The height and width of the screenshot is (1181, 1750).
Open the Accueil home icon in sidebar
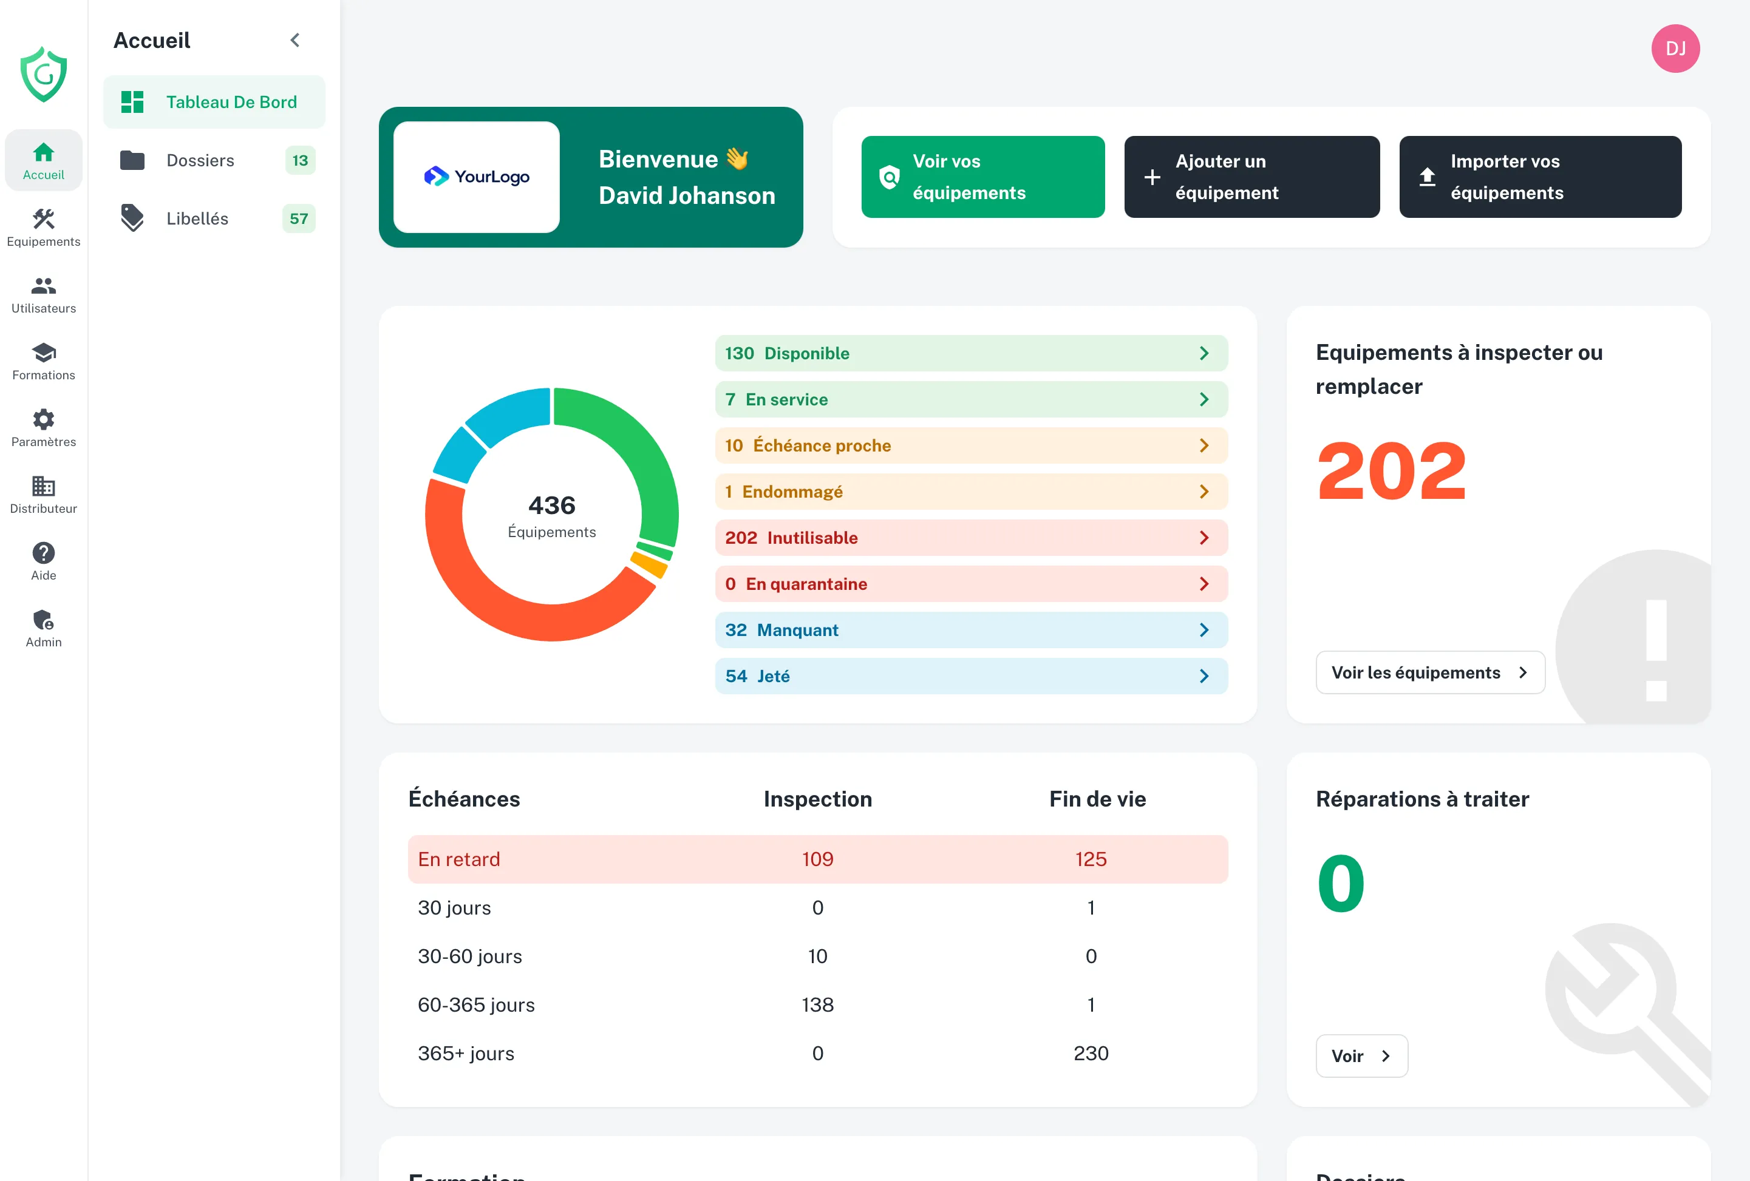(44, 153)
